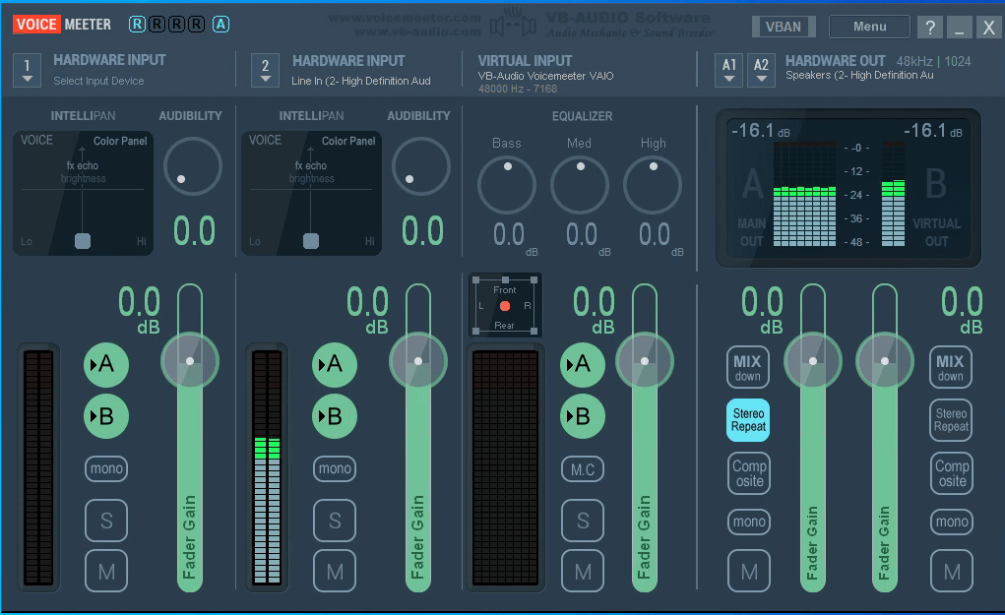The height and width of the screenshot is (615, 1005).
Task: Select Composite mode on bus B
Action: (951, 473)
